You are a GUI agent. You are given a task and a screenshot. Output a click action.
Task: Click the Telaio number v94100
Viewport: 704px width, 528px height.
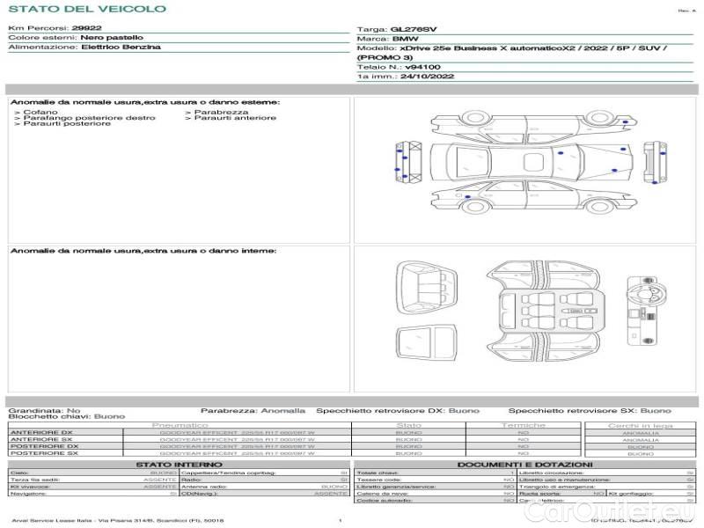tap(423, 67)
